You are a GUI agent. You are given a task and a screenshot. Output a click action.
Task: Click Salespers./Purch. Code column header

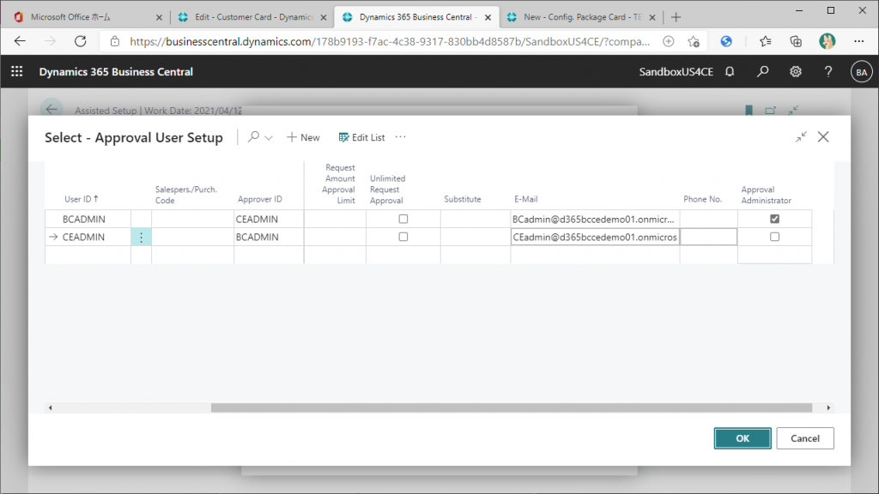click(x=186, y=195)
